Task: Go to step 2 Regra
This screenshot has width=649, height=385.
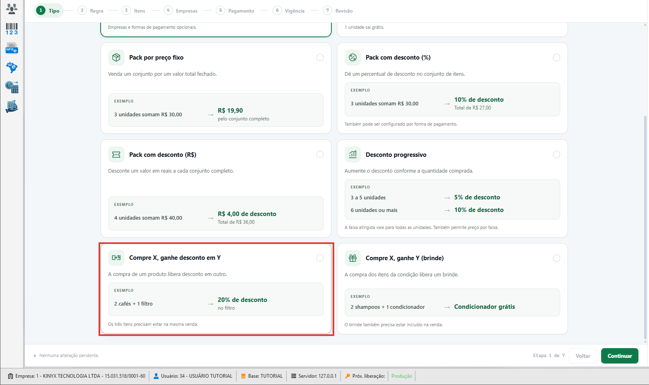Action: [x=91, y=11]
